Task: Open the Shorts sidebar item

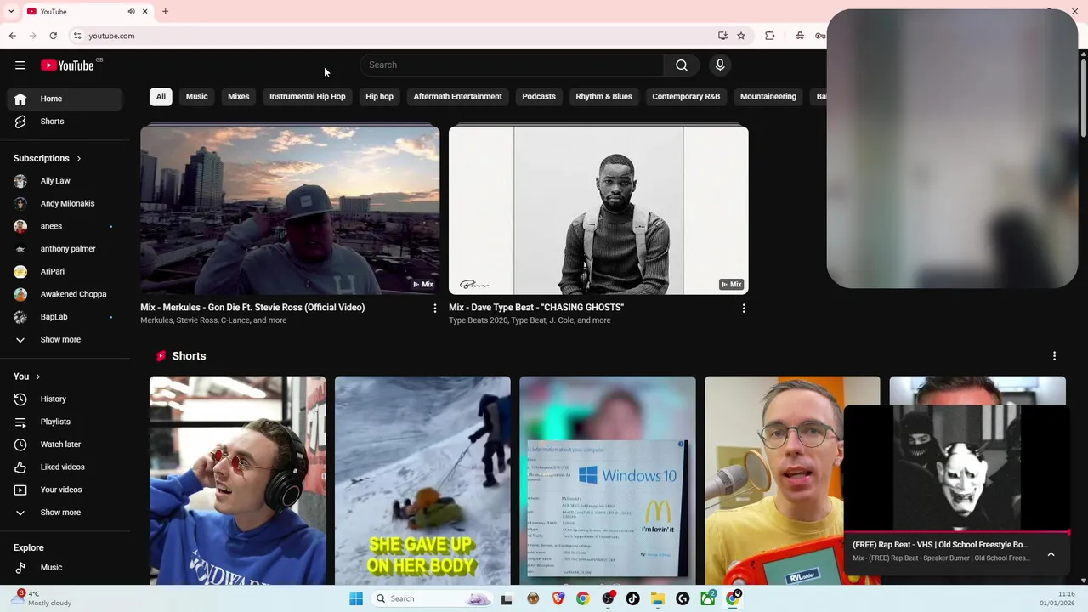Action: tap(65, 122)
